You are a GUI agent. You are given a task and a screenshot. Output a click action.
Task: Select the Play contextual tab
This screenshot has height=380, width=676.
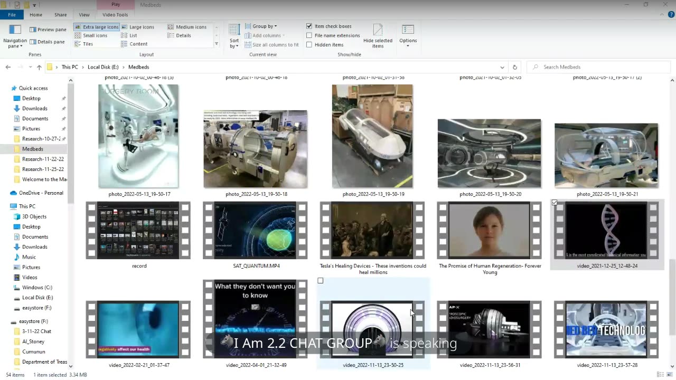pyautogui.click(x=116, y=5)
